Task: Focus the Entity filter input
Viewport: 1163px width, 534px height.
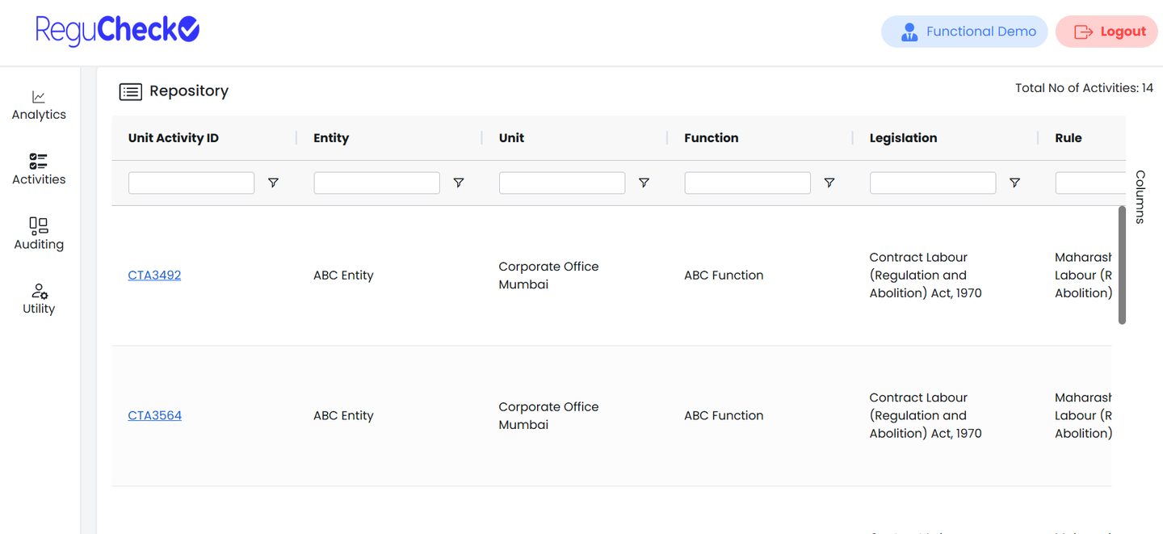Action: tap(376, 183)
